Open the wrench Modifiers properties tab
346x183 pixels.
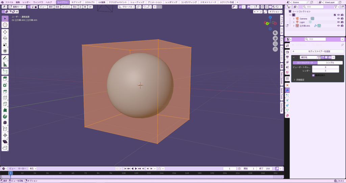[x=287, y=90]
